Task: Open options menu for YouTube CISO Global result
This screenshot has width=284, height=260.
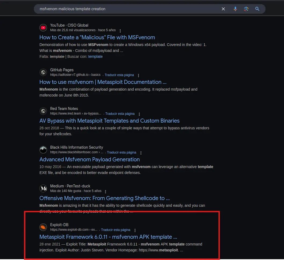Action: pyautogui.click(x=120, y=31)
